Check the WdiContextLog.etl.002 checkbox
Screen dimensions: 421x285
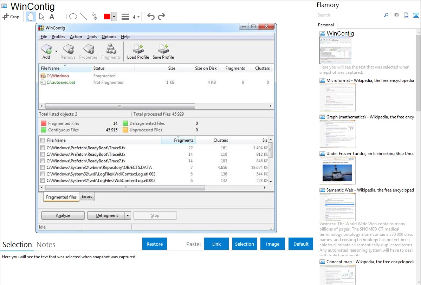43,181
